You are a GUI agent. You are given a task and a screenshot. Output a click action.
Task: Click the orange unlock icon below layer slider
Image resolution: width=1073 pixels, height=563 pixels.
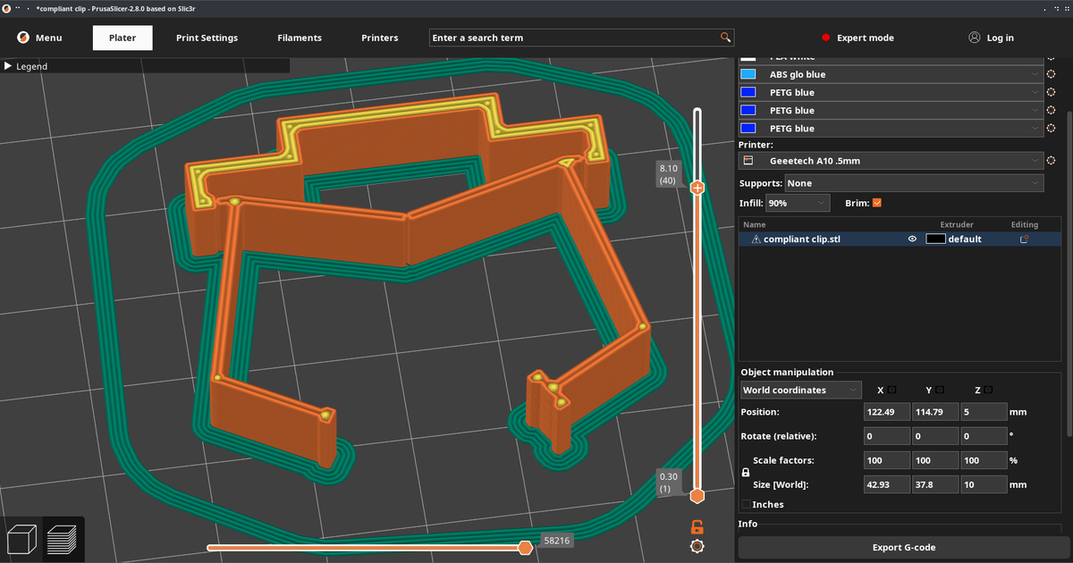click(x=697, y=526)
